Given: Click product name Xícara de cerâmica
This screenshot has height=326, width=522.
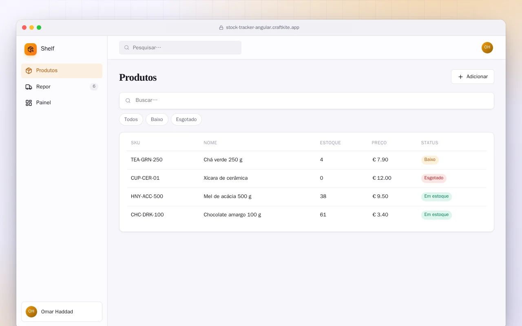Looking at the screenshot, I should coord(226,178).
